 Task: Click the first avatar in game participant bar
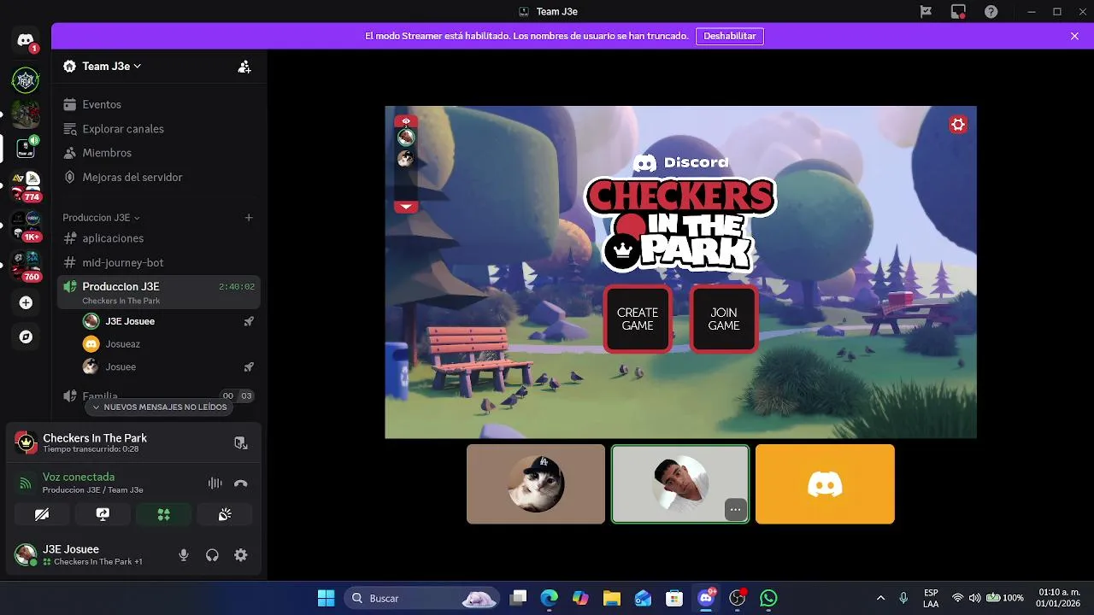[x=406, y=138]
